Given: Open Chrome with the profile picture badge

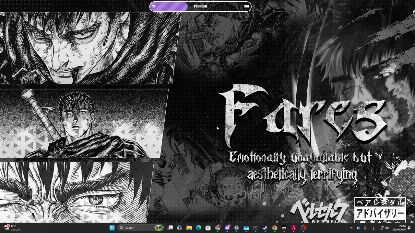Looking at the screenshot, I should point(218,228).
